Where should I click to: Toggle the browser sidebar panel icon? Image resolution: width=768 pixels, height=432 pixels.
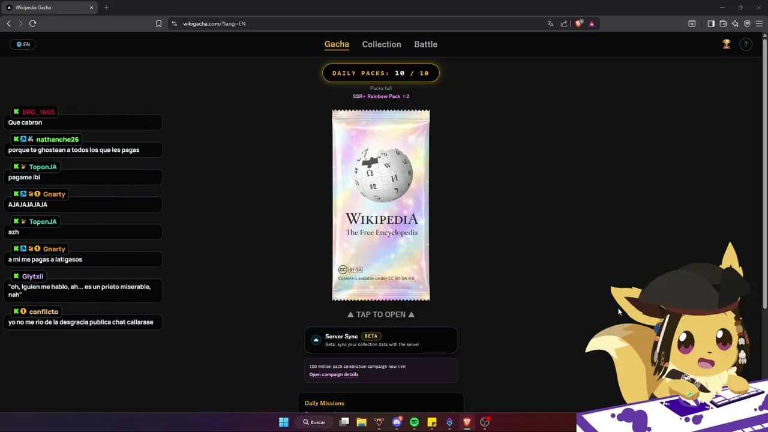click(711, 23)
